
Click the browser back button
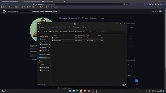coord(2,4)
